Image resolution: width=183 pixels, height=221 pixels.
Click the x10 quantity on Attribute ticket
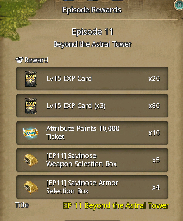(154, 133)
